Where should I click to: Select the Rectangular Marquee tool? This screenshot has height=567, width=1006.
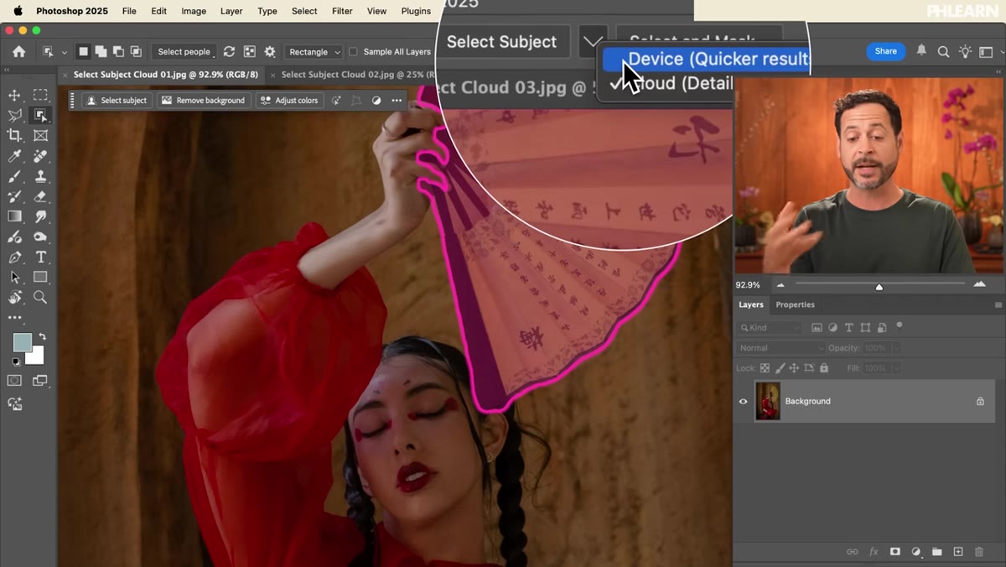click(40, 95)
